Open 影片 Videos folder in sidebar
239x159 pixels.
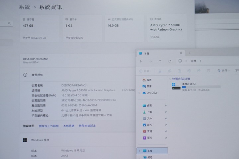pyautogui.click(x=147, y=138)
